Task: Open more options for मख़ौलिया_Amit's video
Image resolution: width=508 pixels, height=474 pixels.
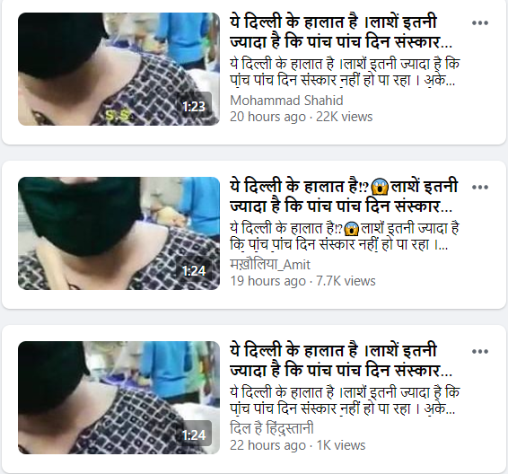Action: [480, 188]
